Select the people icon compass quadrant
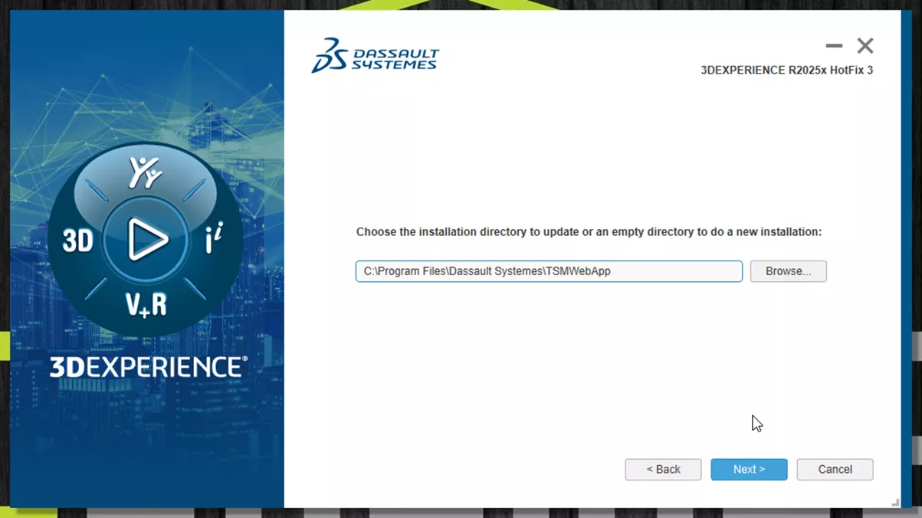Screen dimensions: 922x518 145,172
